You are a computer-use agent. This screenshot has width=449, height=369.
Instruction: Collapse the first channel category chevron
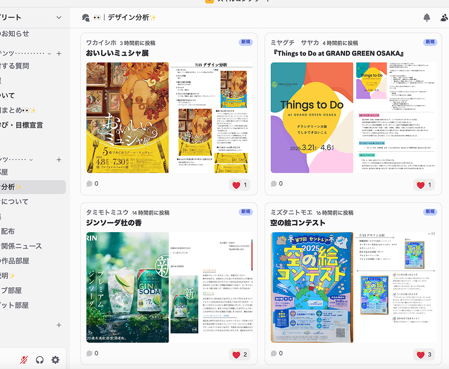(50, 54)
